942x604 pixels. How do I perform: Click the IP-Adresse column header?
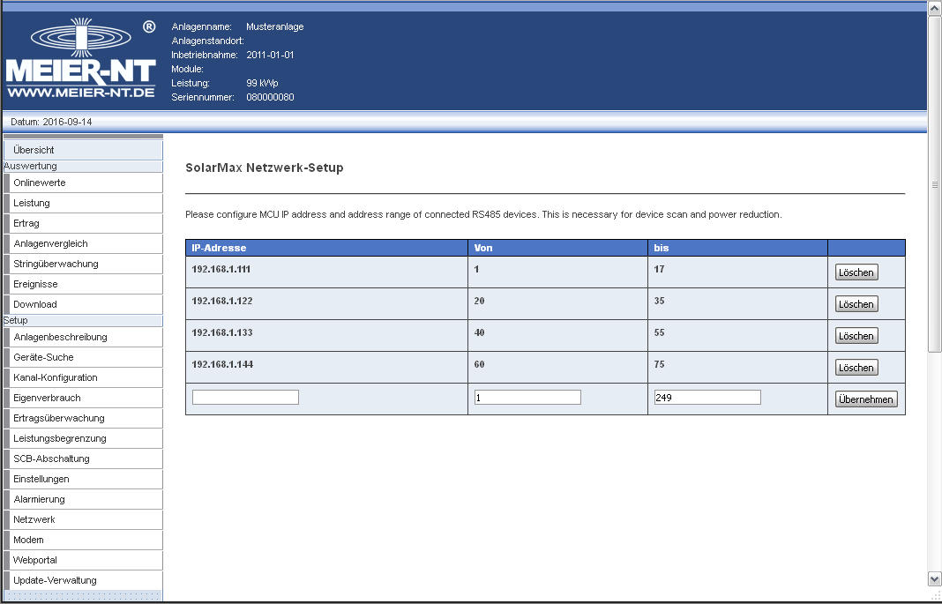coord(326,248)
